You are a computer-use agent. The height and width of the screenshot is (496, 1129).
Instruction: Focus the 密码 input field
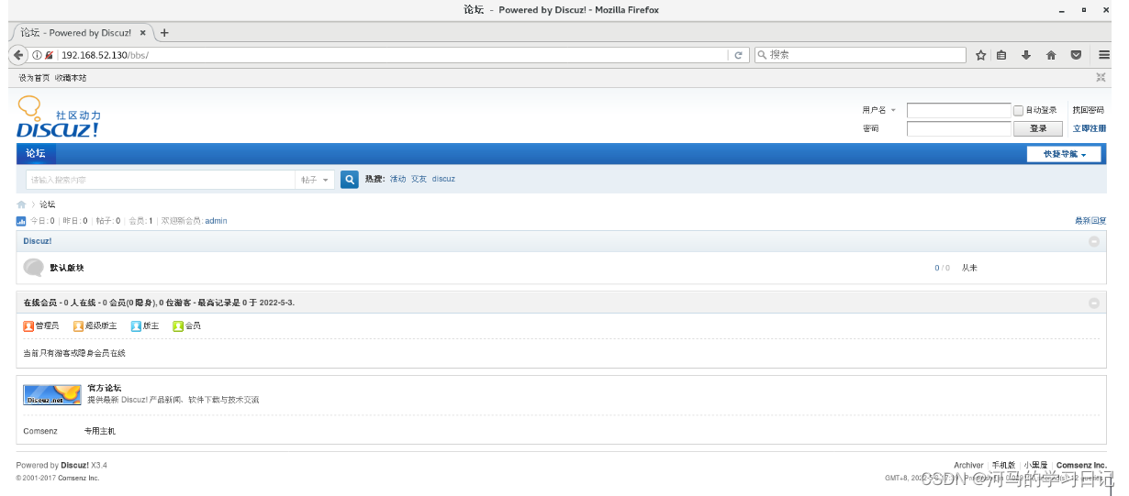point(958,129)
